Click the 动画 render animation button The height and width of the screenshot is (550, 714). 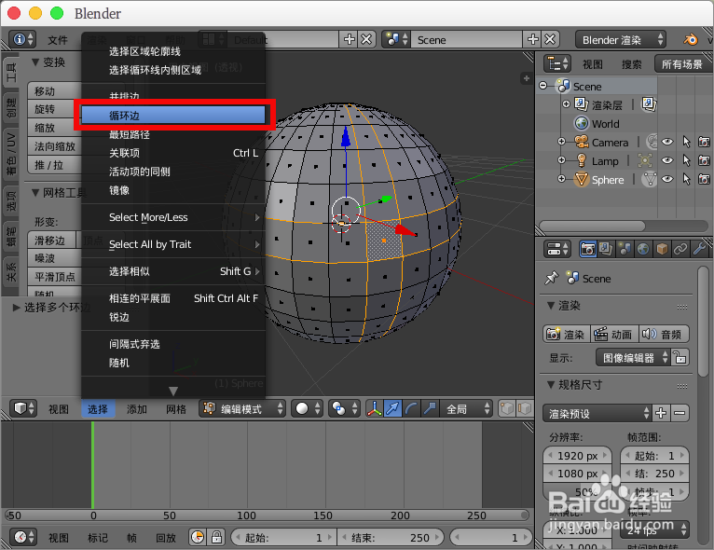(x=615, y=334)
